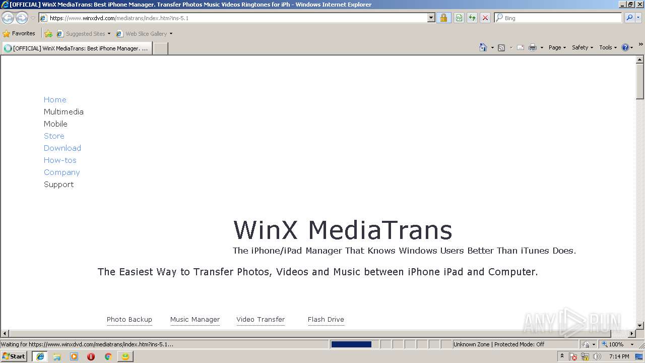The height and width of the screenshot is (363, 645).
Task: Click into the Bing search box
Action: [558, 18]
